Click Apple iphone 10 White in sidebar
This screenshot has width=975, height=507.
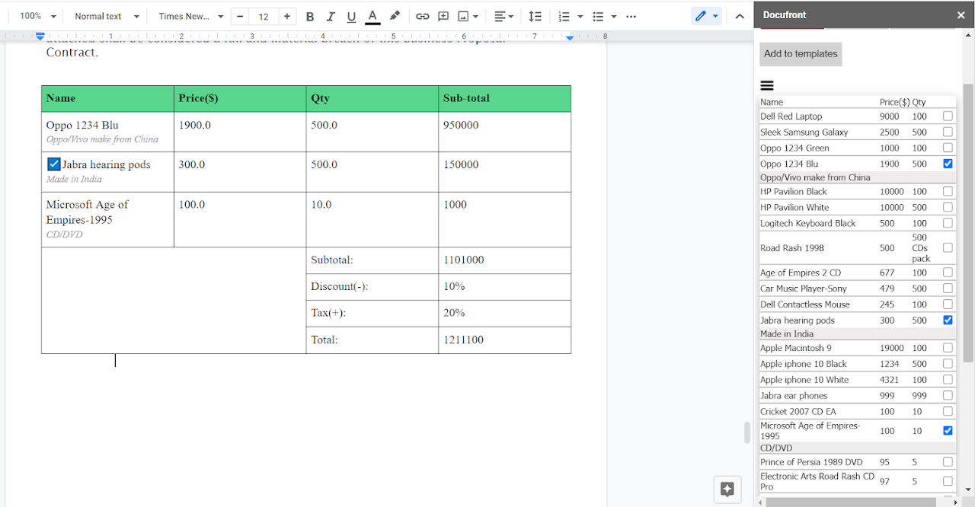coord(804,380)
